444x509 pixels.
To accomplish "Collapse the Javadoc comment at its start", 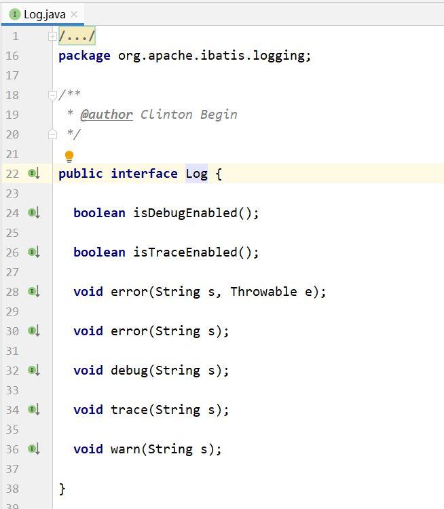I will [53, 95].
